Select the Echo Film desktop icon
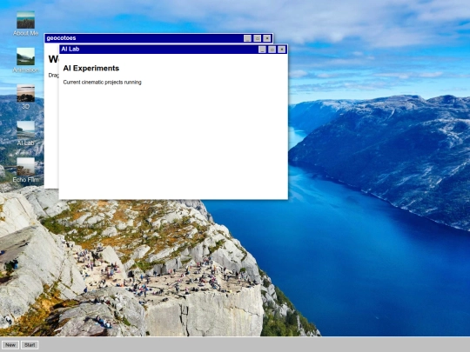The image size is (470, 352). [25, 169]
